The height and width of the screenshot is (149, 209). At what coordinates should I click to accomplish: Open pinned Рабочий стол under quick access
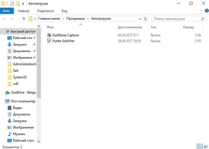pyautogui.click(x=21, y=38)
